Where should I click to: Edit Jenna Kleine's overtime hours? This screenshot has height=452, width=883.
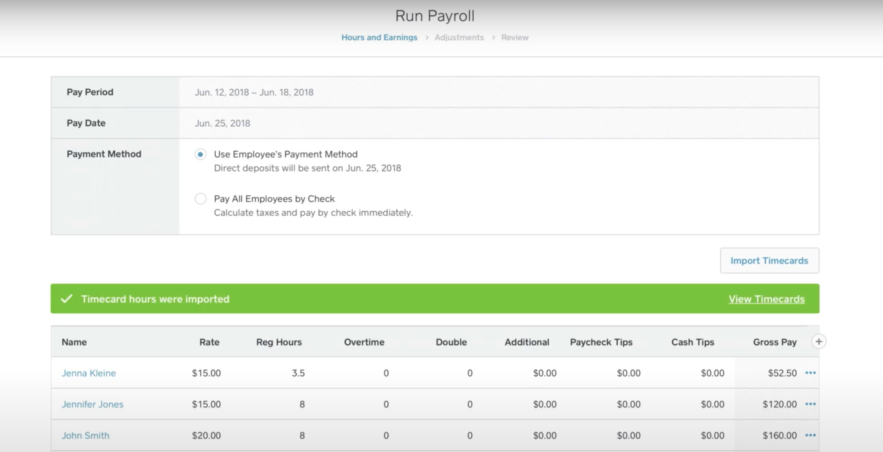tap(386, 373)
